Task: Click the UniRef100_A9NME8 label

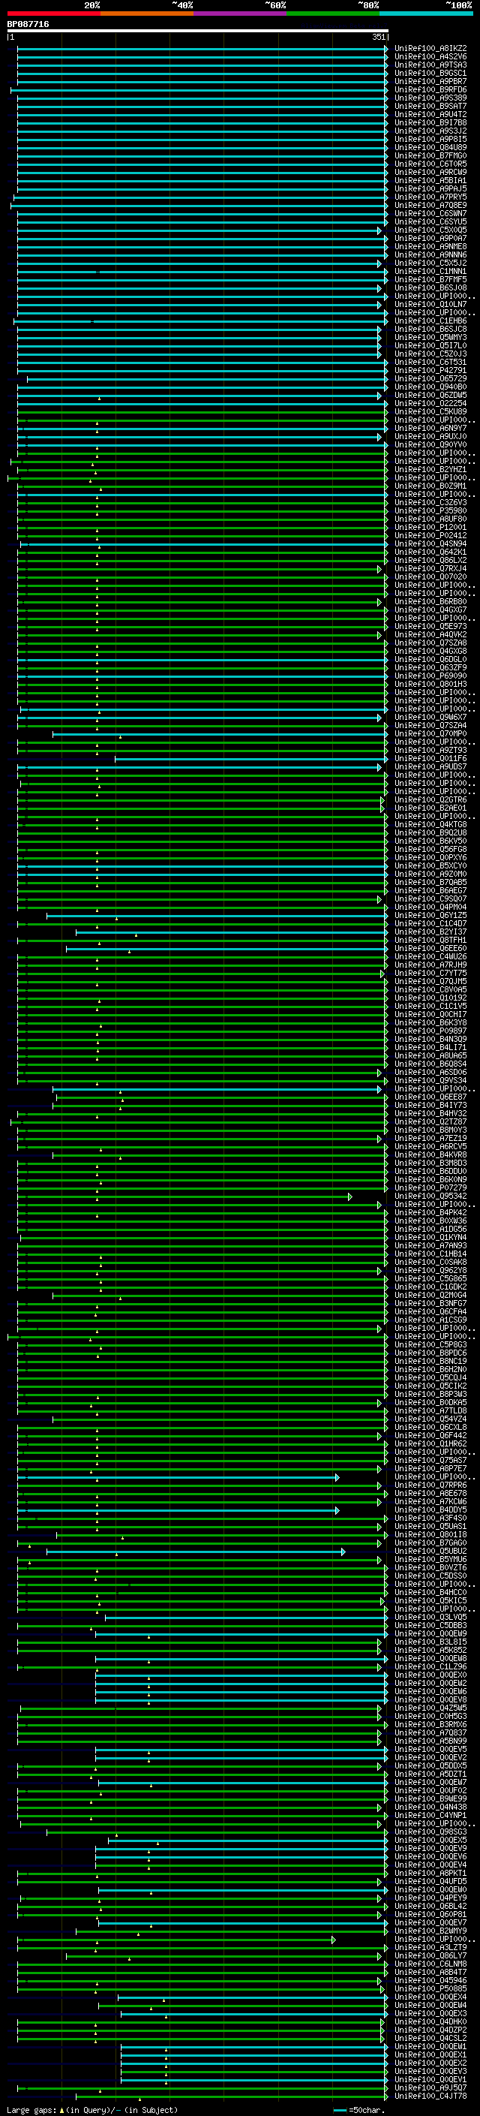Action: (430, 246)
